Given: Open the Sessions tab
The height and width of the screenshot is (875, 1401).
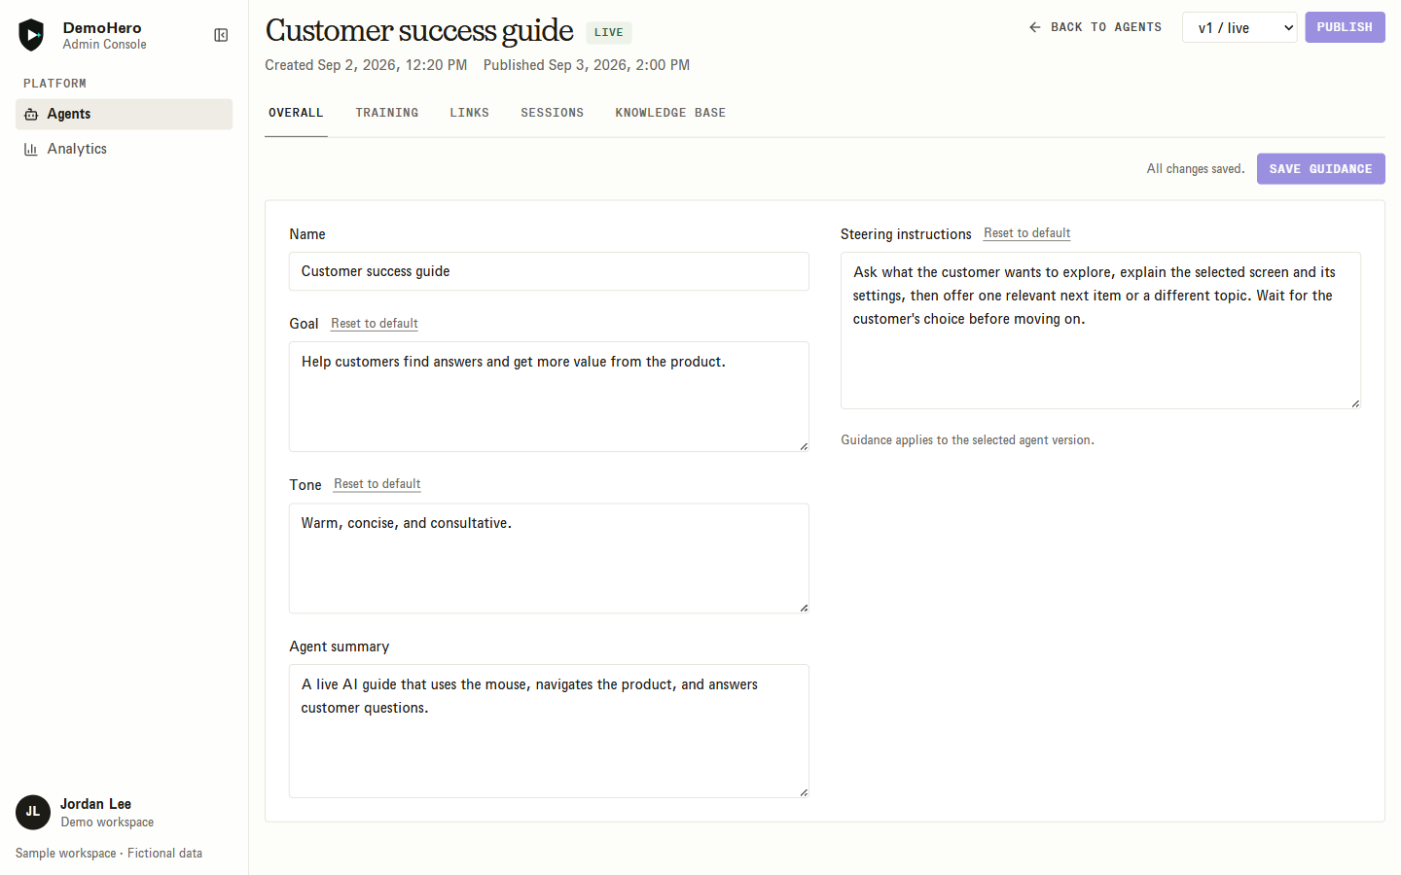Looking at the screenshot, I should pyautogui.click(x=552, y=113).
